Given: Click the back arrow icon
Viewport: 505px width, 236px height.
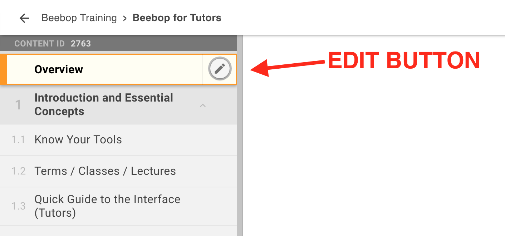Looking at the screenshot, I should point(24,18).
